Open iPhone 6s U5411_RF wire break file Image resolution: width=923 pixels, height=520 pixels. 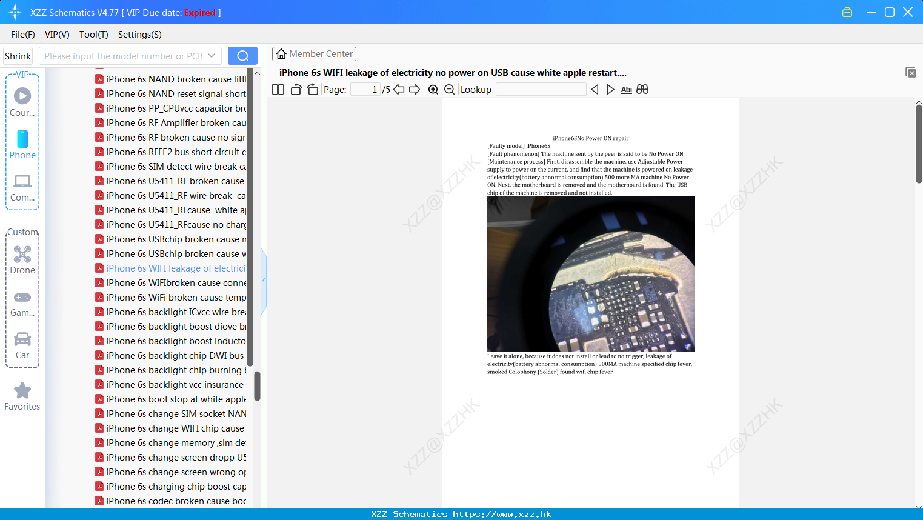tap(170, 196)
